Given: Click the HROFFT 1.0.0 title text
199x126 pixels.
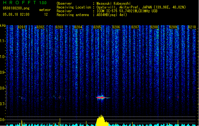Looking at the screenshot, I should 25,3.
